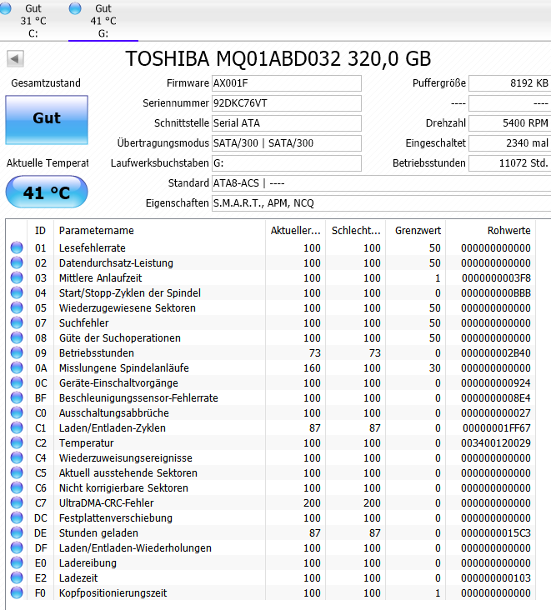The height and width of the screenshot is (610, 551).
Task: Click status icon of UltraDMA-CRC-Fehler row
Action: click(17, 503)
